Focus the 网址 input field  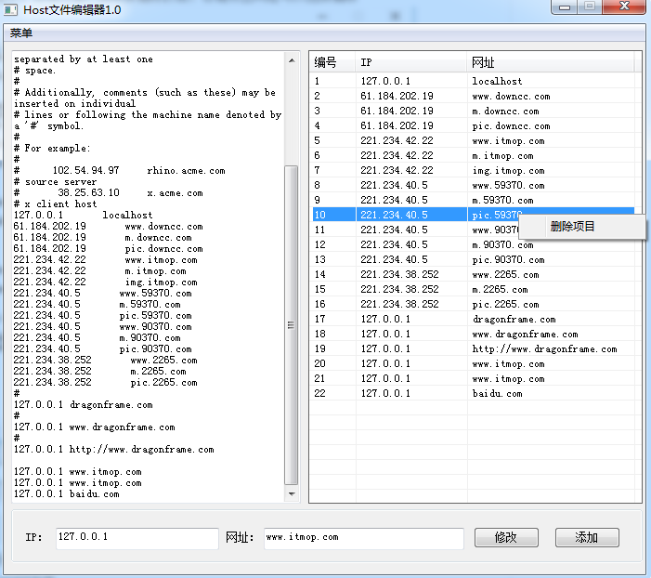click(x=363, y=537)
